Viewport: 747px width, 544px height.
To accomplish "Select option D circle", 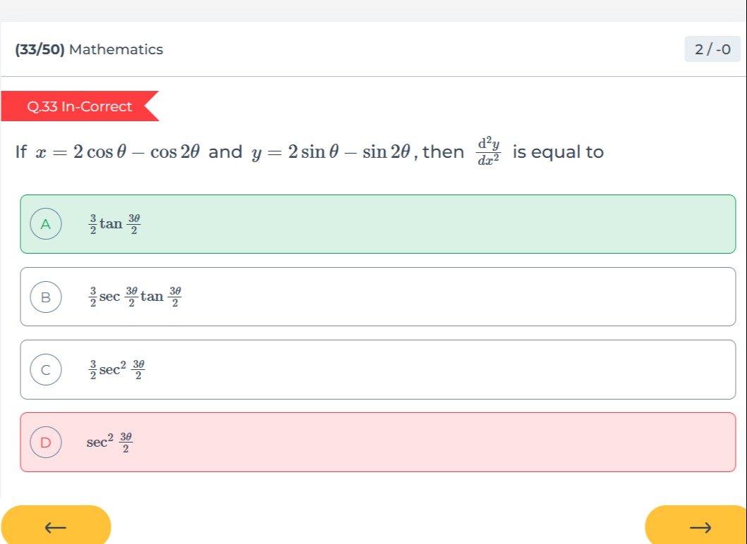I will pyautogui.click(x=46, y=442).
